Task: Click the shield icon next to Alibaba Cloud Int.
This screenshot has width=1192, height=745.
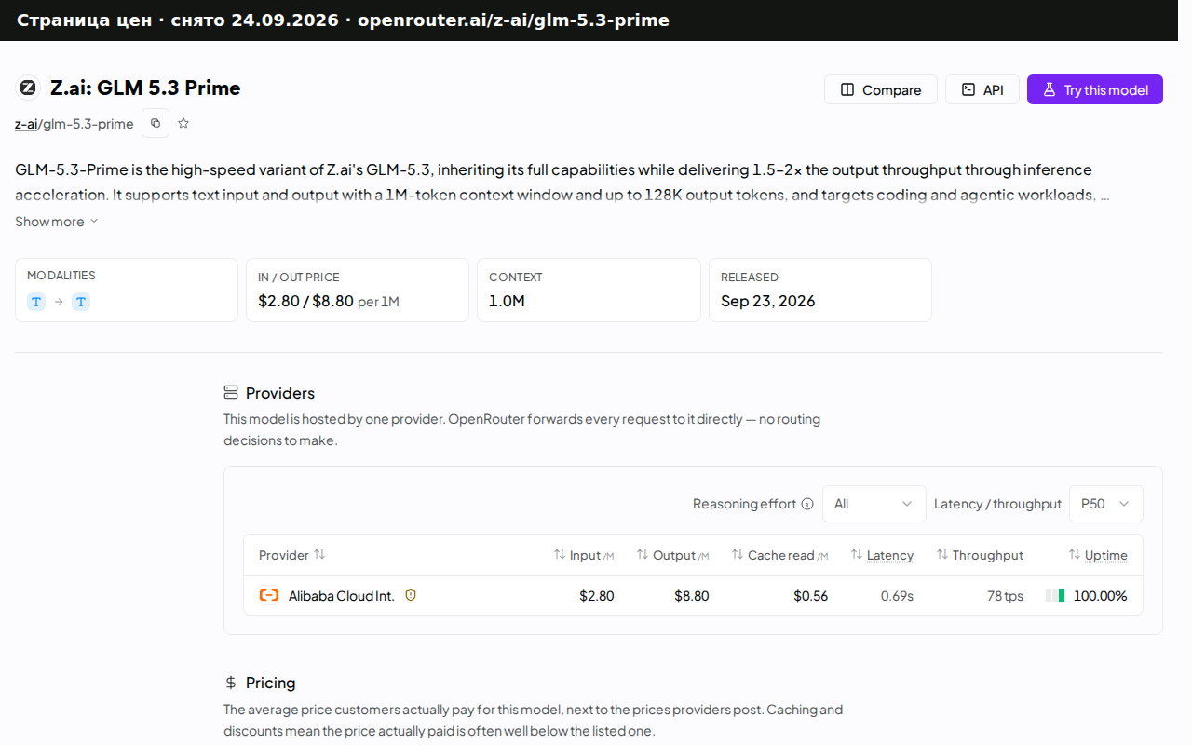Action: coord(411,595)
